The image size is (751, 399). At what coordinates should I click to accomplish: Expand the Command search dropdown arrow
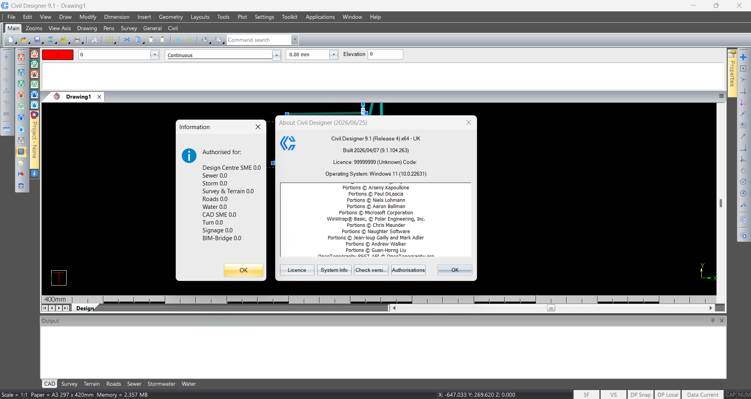tap(295, 40)
